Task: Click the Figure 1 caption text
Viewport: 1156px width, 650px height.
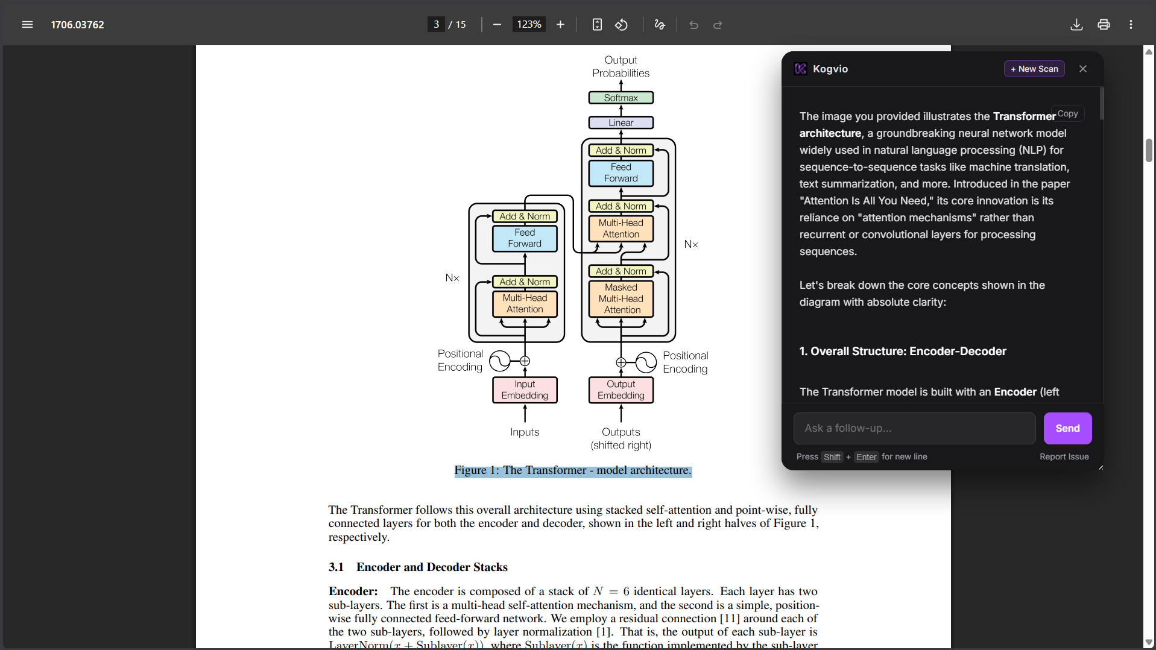Action: click(x=573, y=470)
